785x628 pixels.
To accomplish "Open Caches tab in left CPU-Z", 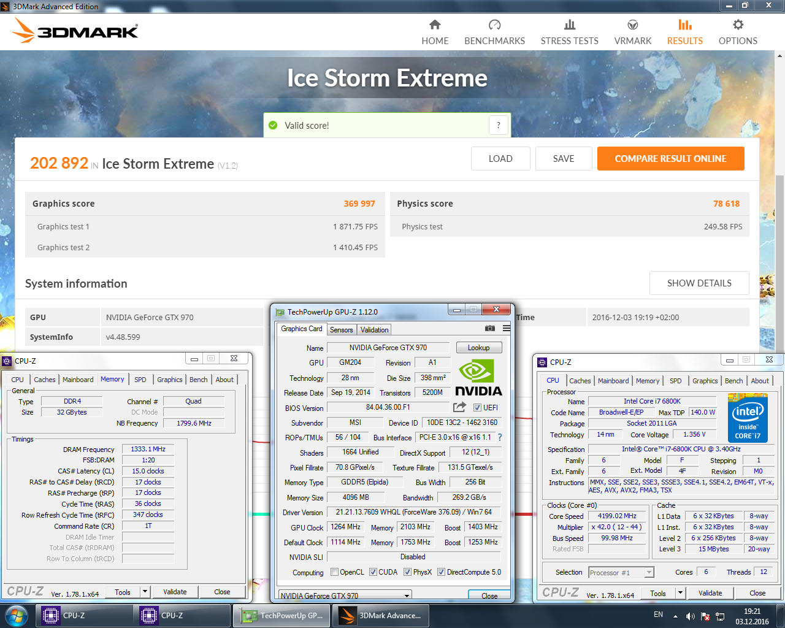I will [45, 380].
